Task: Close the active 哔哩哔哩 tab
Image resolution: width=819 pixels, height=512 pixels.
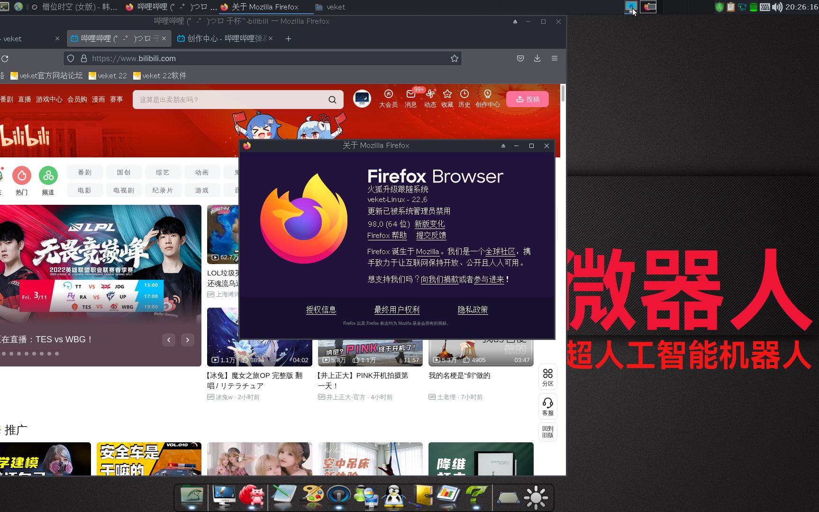Action: click(x=164, y=38)
